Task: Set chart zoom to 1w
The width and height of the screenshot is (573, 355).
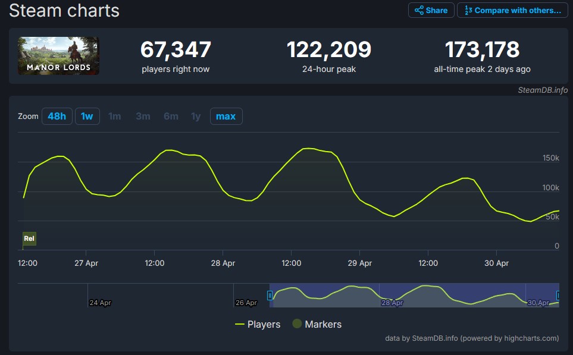Action: (87, 116)
